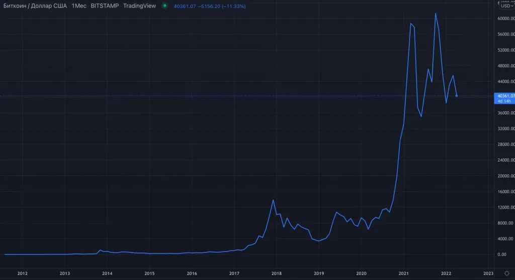Screen dimensions: 515x280
Task: Click the 48000.00 price axis label
Action: coord(506,66)
